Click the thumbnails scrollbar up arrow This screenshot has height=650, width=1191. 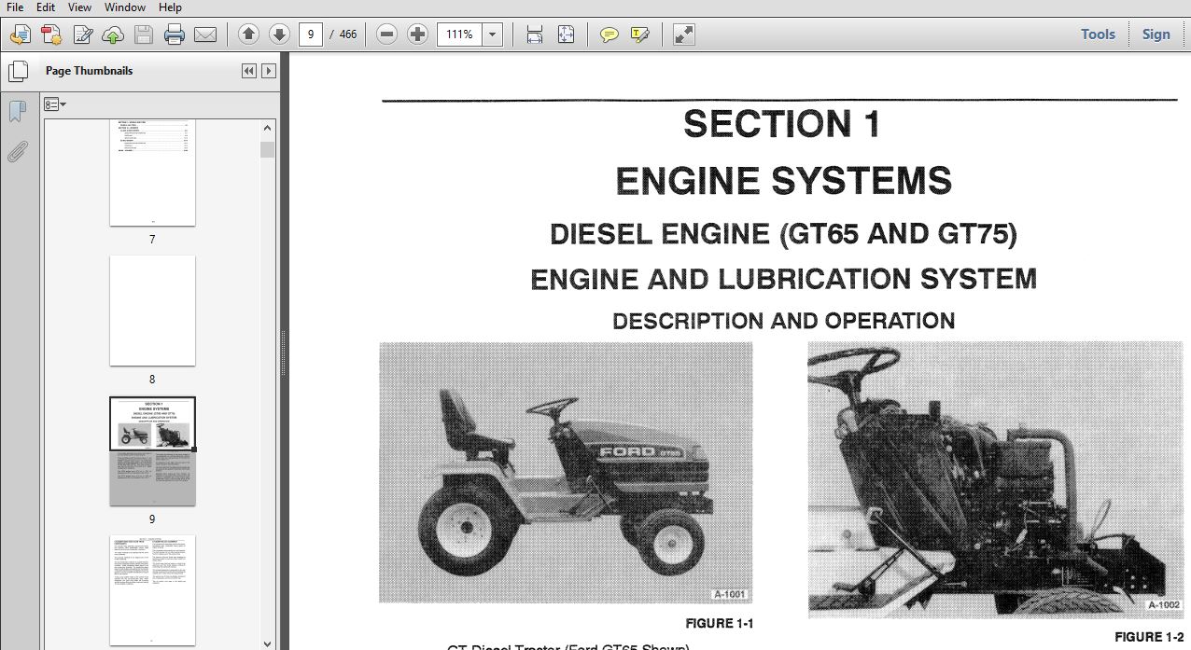click(268, 128)
